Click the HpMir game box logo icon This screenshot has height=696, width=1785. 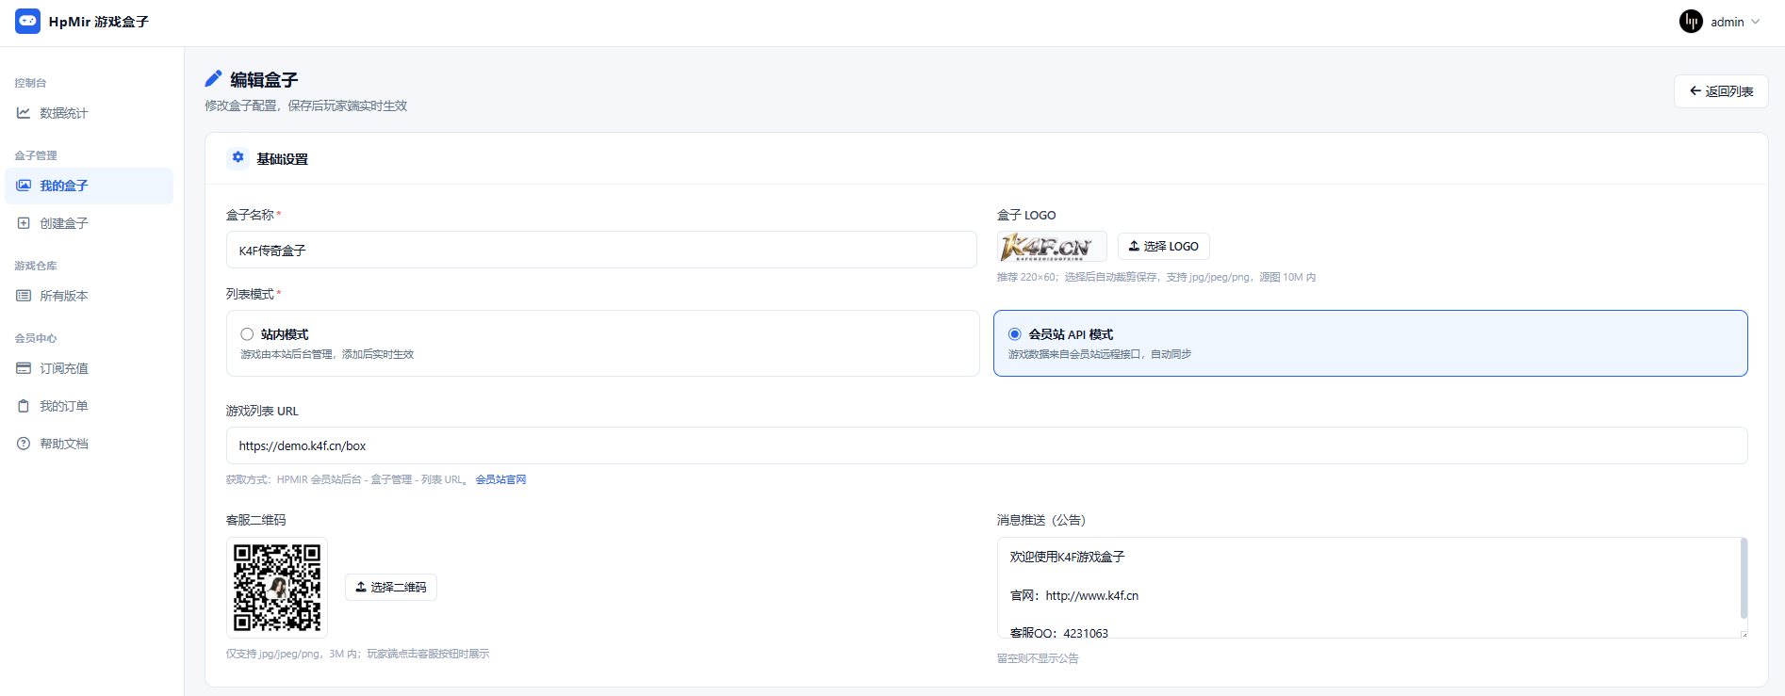pyautogui.click(x=28, y=21)
